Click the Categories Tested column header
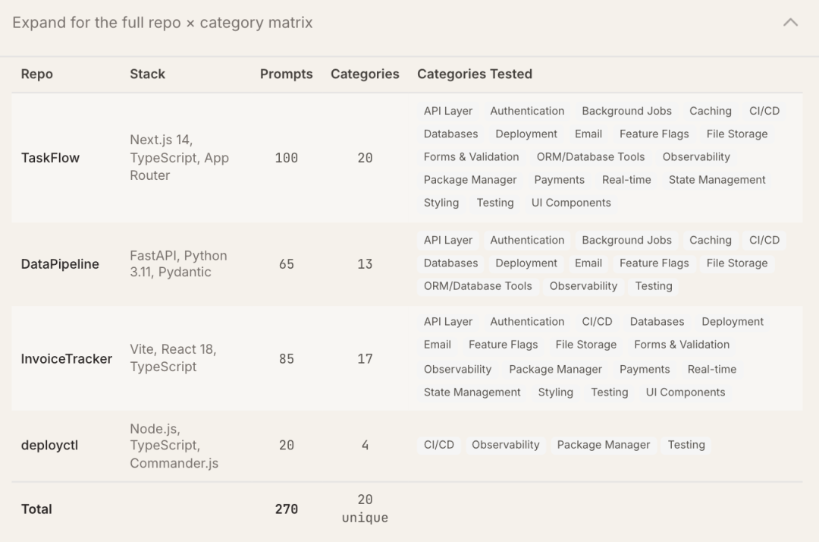Image resolution: width=819 pixels, height=542 pixels. coord(475,74)
